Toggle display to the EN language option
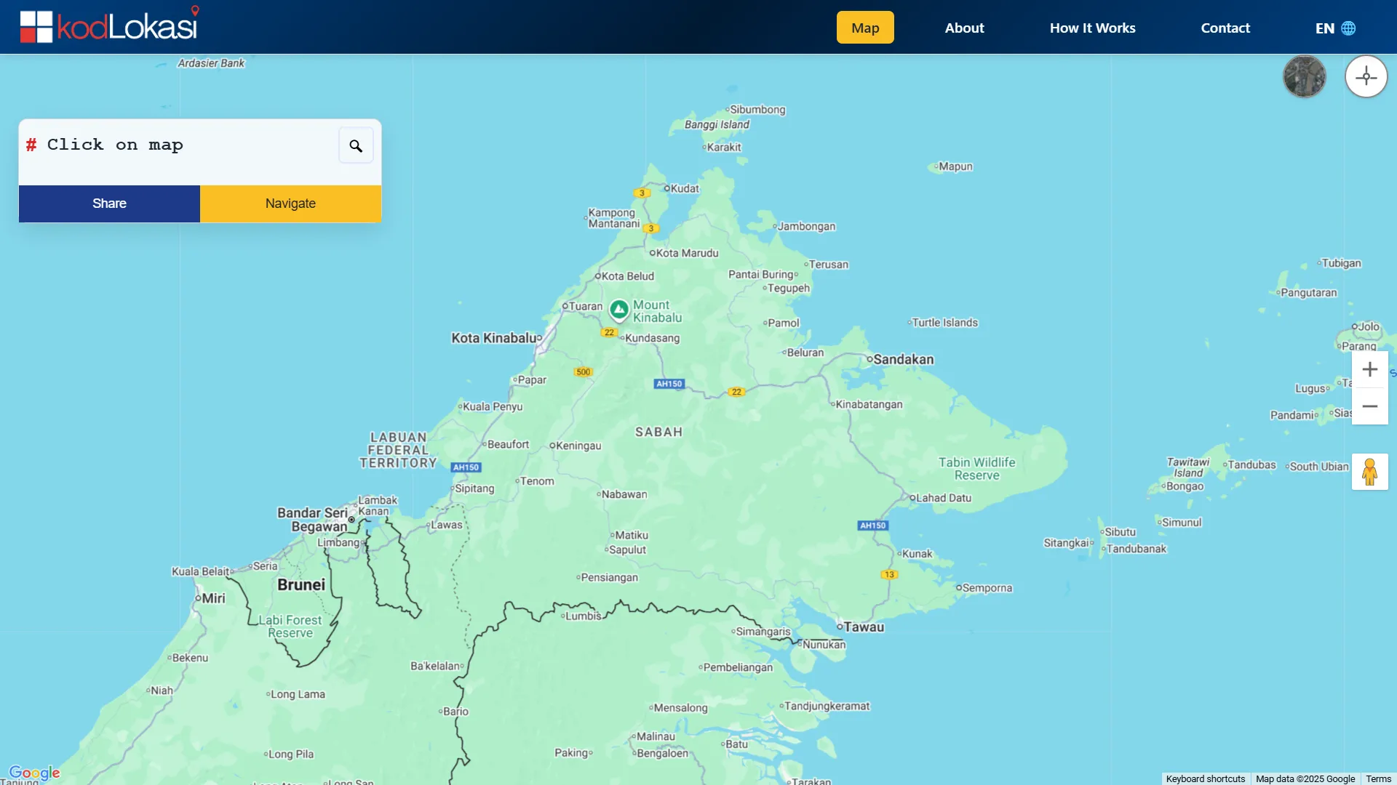The image size is (1397, 785). pyautogui.click(x=1324, y=28)
